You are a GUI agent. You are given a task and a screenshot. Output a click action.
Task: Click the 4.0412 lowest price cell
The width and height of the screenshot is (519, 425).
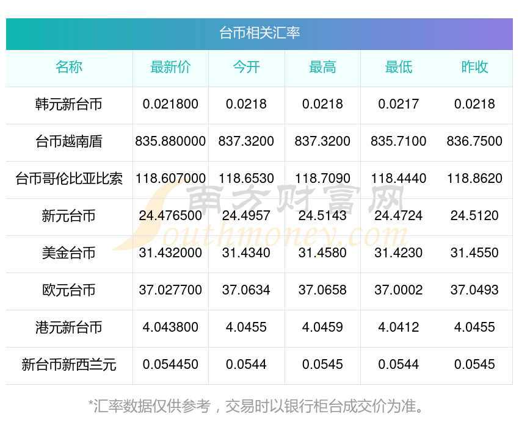[x=399, y=327]
